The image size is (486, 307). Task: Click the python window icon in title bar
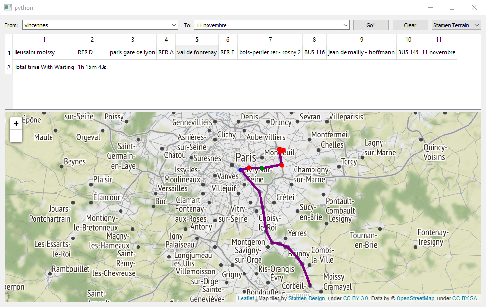point(8,7)
